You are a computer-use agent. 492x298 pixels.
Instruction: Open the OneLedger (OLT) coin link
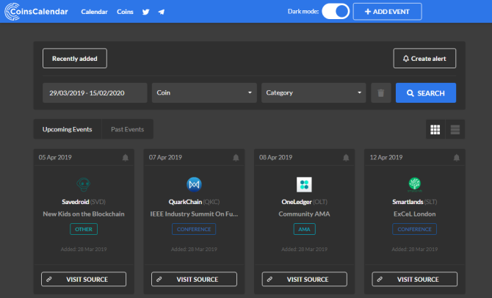(x=304, y=202)
